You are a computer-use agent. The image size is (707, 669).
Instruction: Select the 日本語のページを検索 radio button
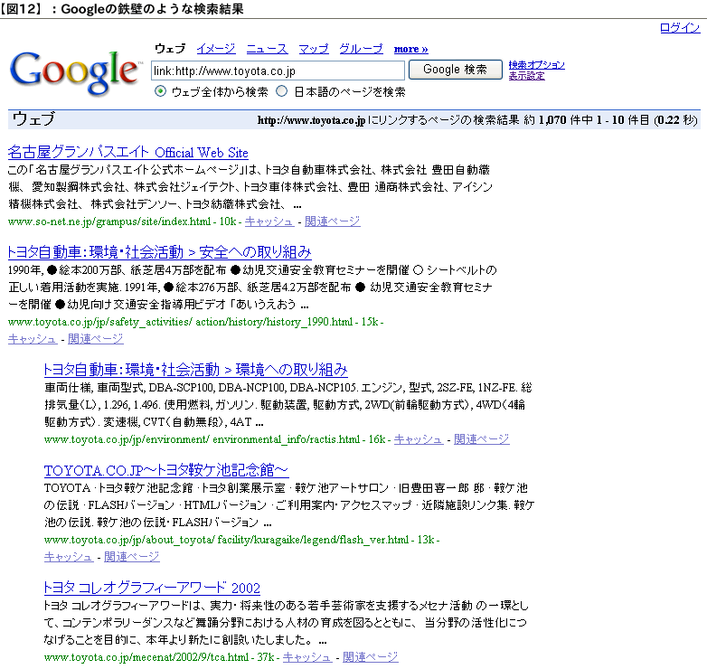click(x=282, y=91)
